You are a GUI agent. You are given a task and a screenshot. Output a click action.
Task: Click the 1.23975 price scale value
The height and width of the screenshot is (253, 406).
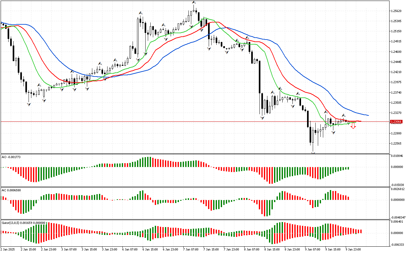pos(396,82)
